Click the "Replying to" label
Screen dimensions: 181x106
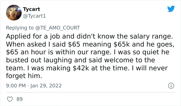point(20,28)
